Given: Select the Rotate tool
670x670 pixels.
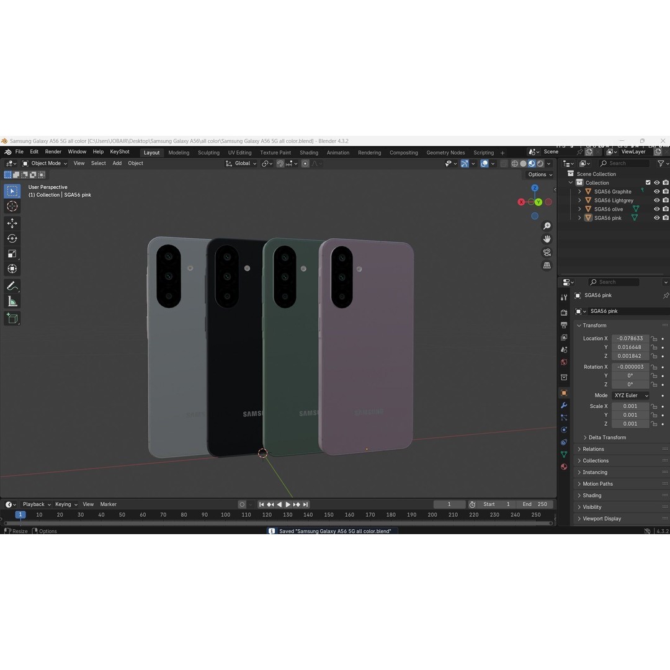Looking at the screenshot, I should coord(12,238).
